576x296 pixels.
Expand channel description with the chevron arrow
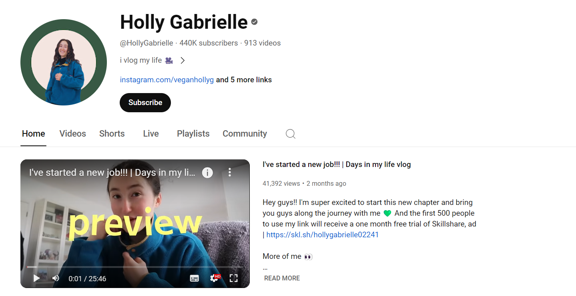click(x=183, y=61)
